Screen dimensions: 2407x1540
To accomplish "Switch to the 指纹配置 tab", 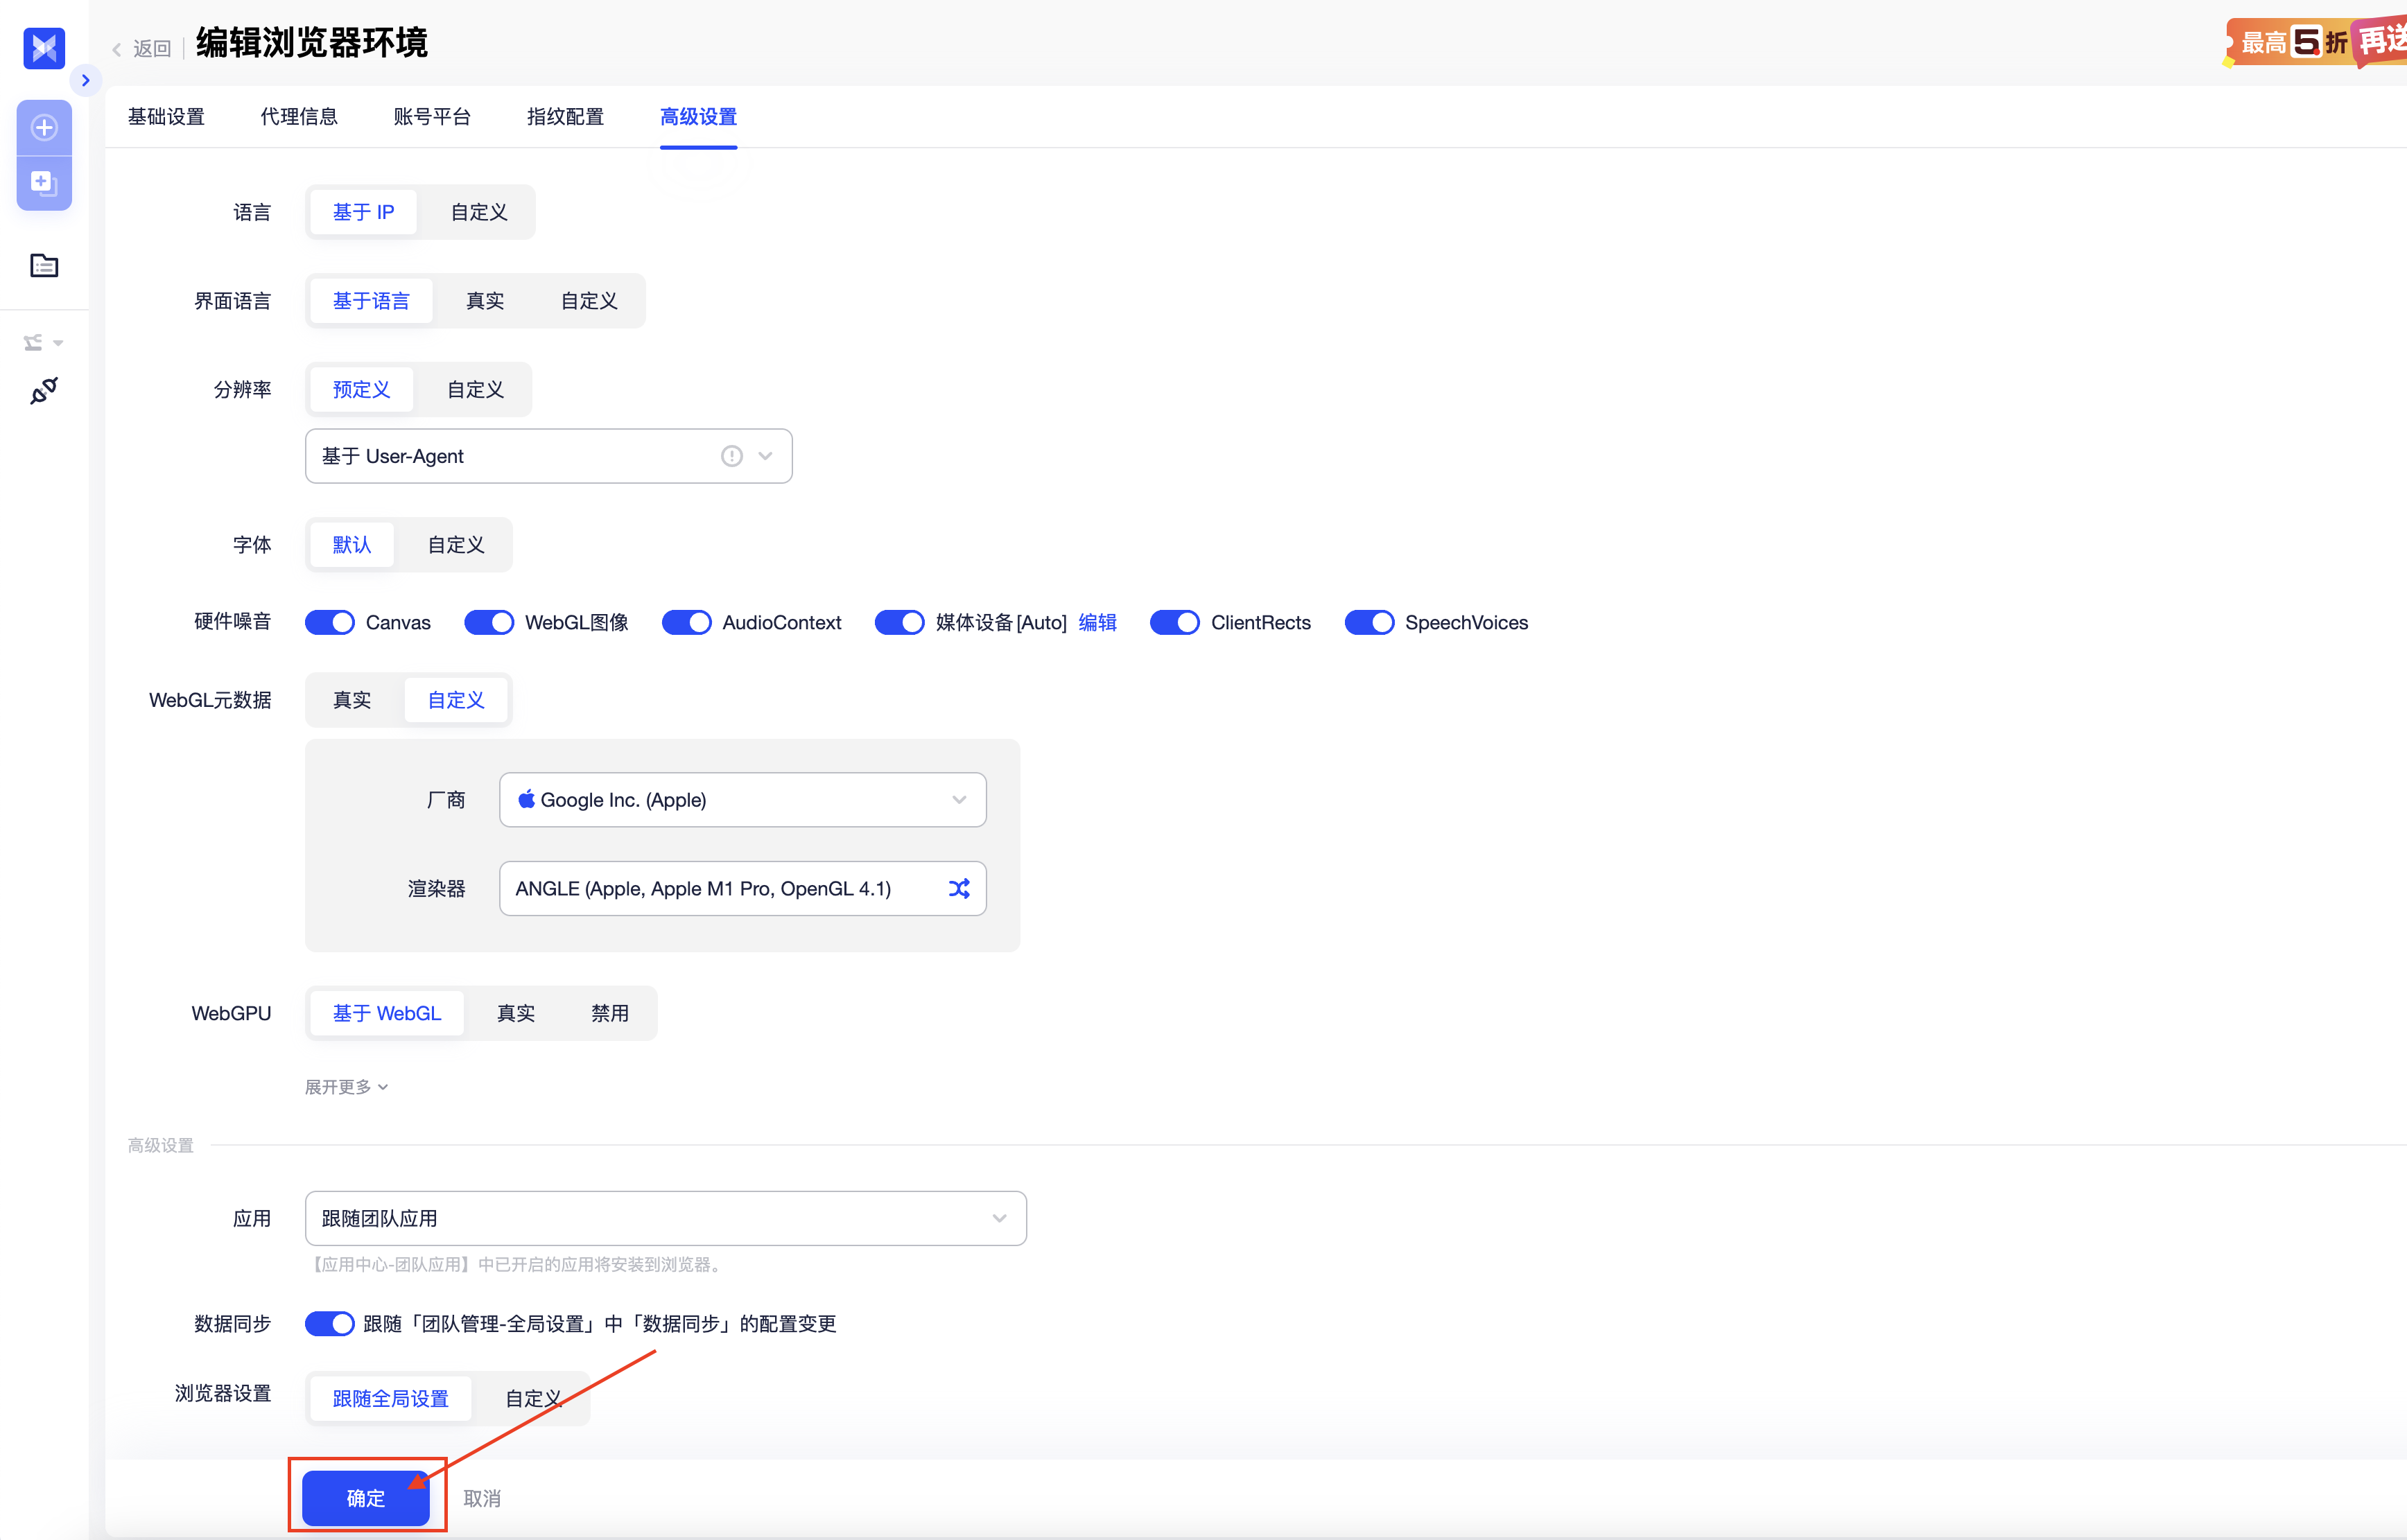I will tap(565, 117).
